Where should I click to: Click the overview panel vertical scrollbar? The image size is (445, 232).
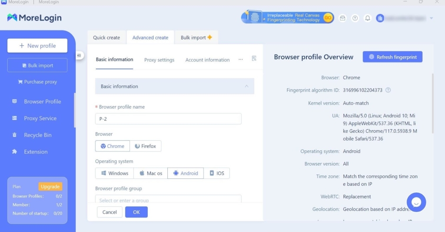coord(432,104)
